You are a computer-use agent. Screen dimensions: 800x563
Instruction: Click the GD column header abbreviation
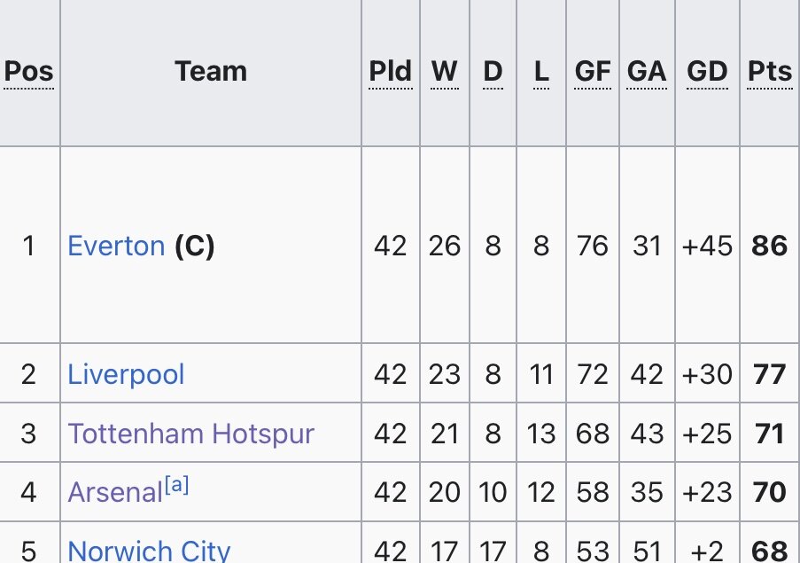707,71
